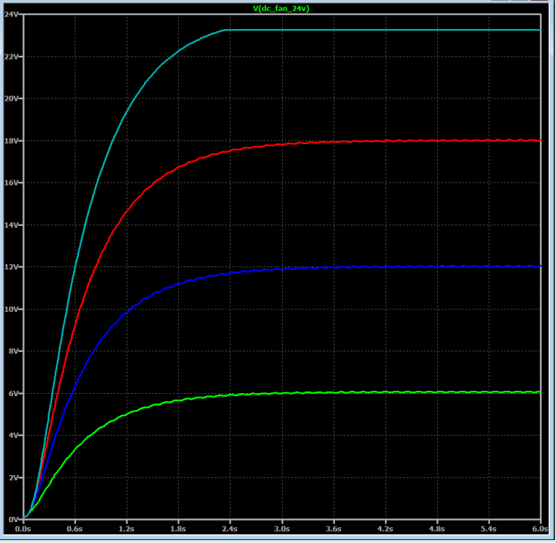
Task: Click the 0.6s time axis label
Action: tap(75, 529)
